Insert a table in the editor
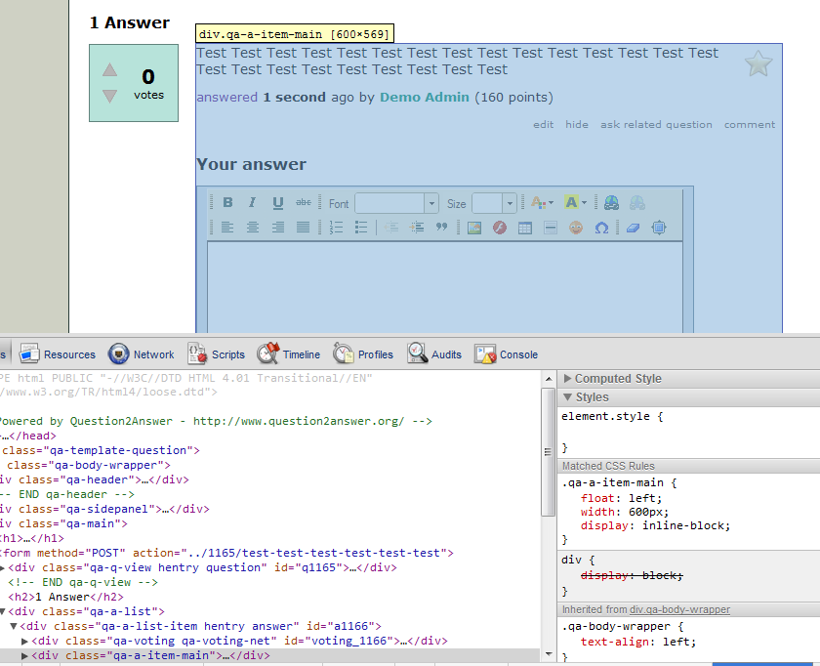This screenshot has height=666, width=820. pos(525,228)
